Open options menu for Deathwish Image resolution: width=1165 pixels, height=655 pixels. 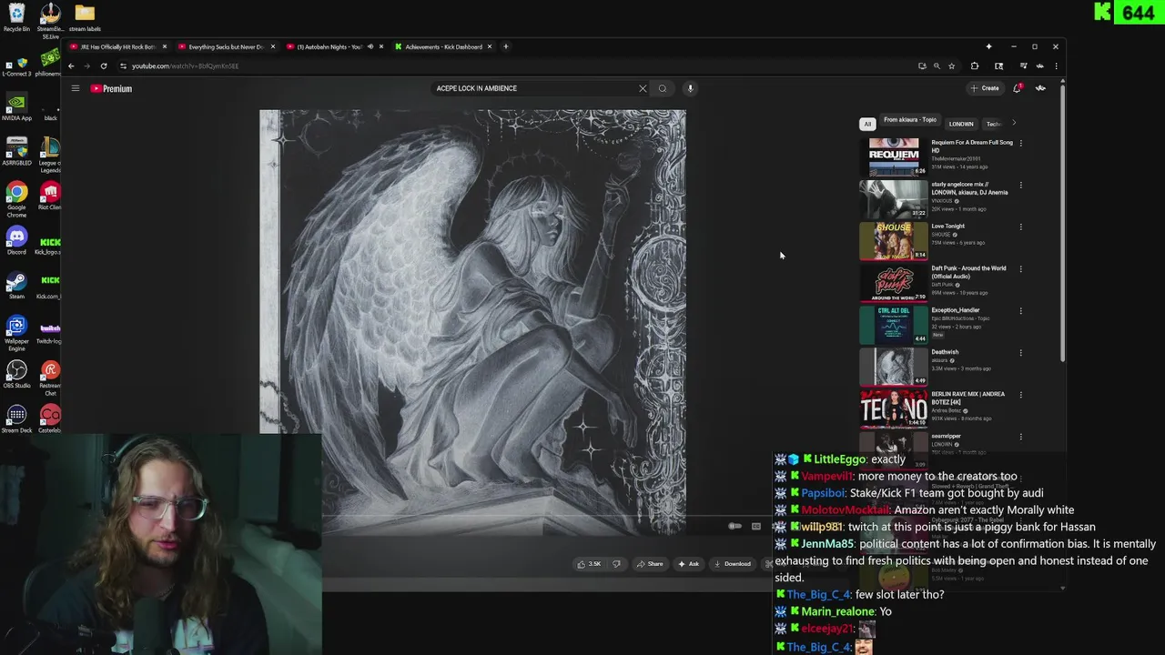point(1020,353)
